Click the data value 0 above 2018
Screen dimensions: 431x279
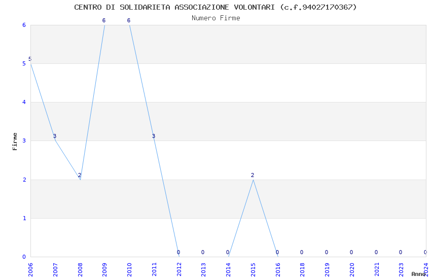click(302, 252)
